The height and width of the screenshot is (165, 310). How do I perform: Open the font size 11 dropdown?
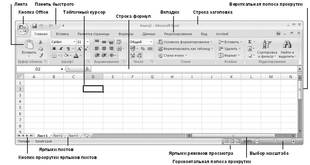[88, 42]
